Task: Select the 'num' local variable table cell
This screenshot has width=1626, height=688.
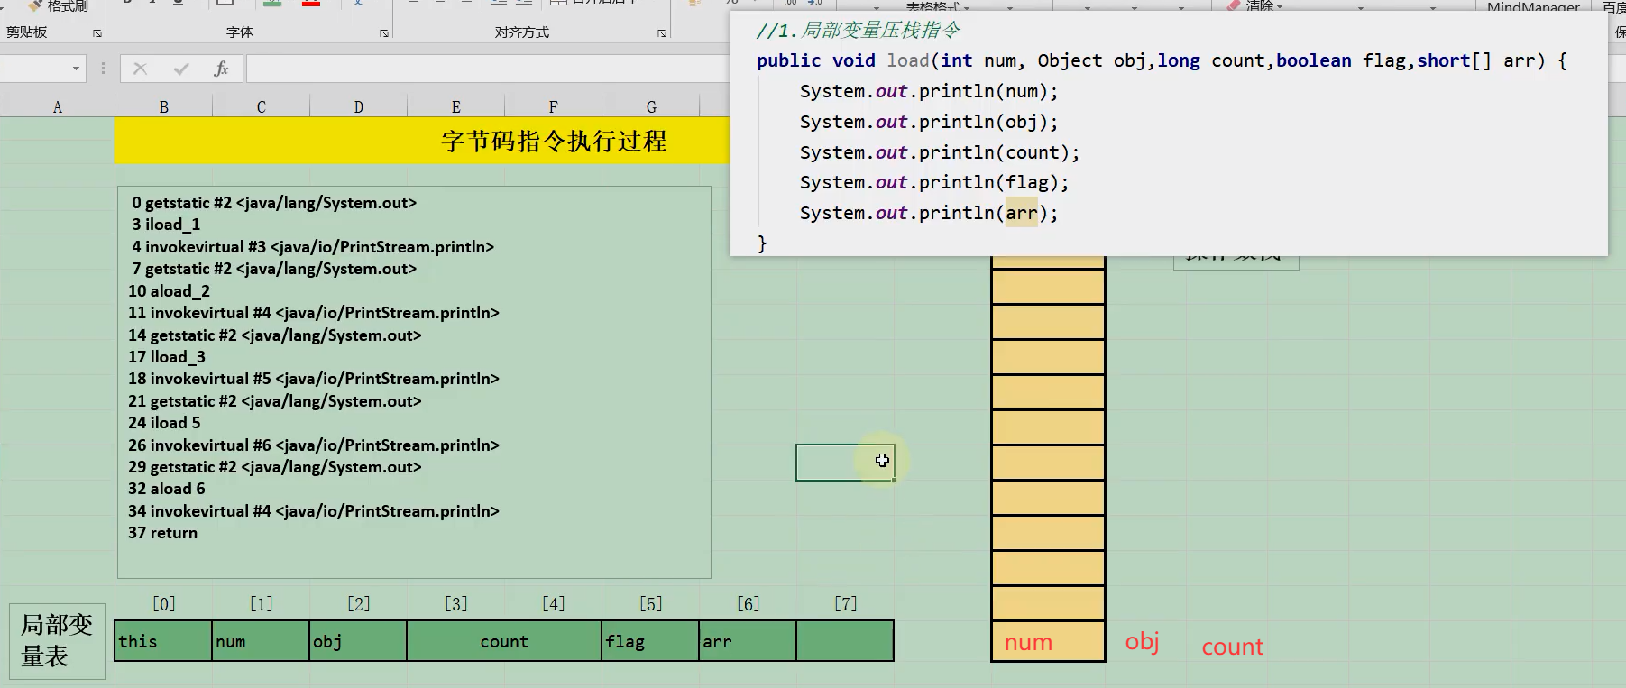Action: pyautogui.click(x=261, y=641)
